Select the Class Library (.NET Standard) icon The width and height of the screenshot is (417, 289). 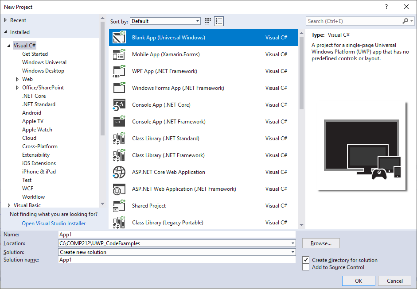click(119, 138)
